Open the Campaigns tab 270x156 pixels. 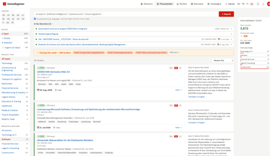tap(214, 4)
